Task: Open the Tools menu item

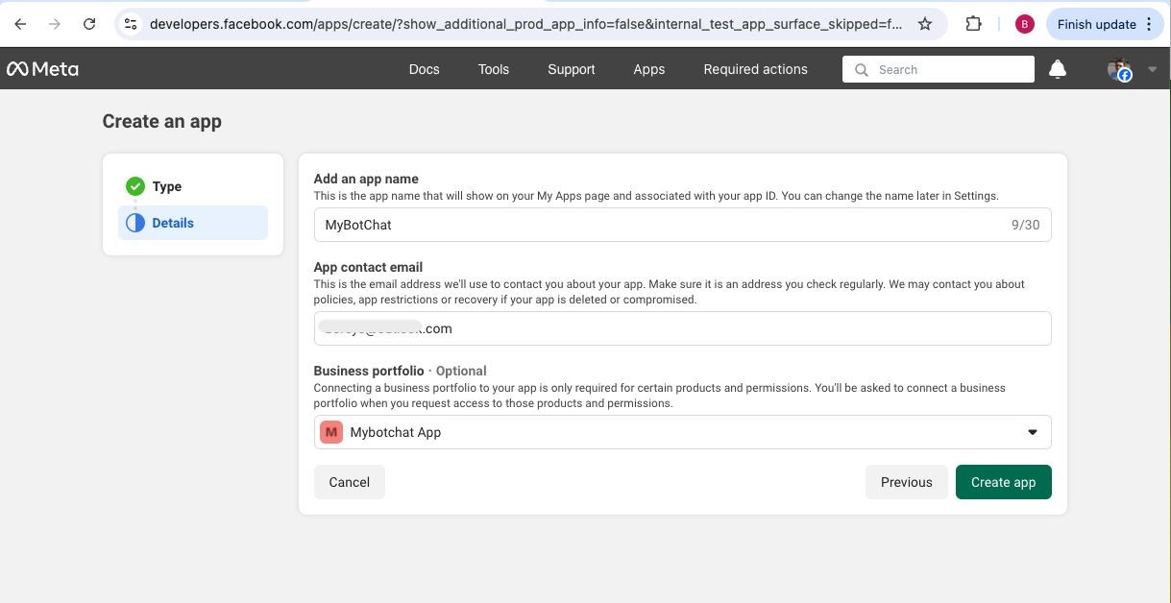Action: point(493,69)
